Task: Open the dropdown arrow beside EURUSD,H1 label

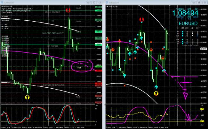Action: tap(2, 7)
